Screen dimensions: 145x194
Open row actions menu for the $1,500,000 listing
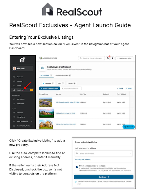pos(132,113)
